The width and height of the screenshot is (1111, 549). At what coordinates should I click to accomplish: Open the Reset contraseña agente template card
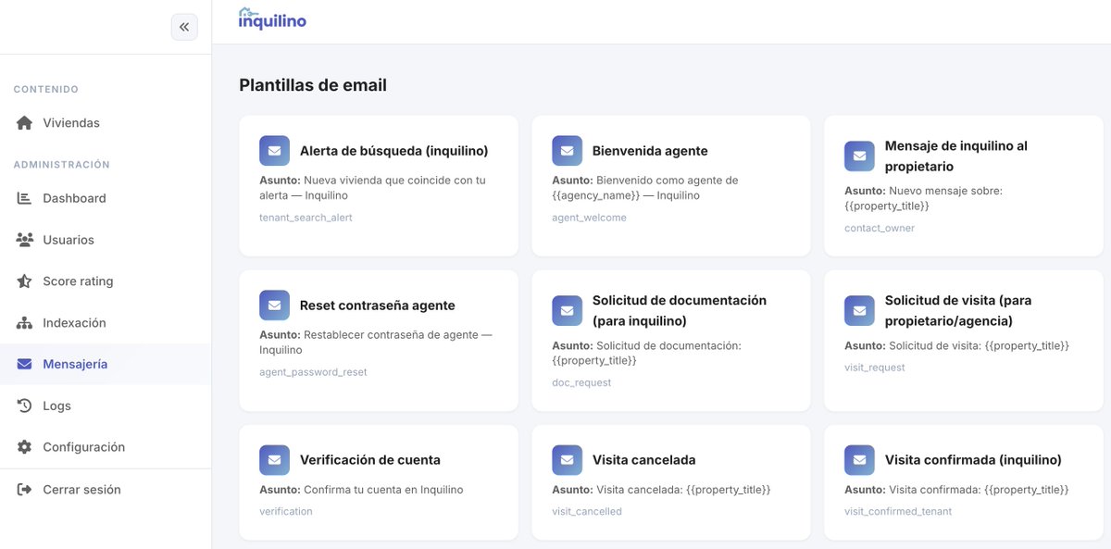pos(378,338)
